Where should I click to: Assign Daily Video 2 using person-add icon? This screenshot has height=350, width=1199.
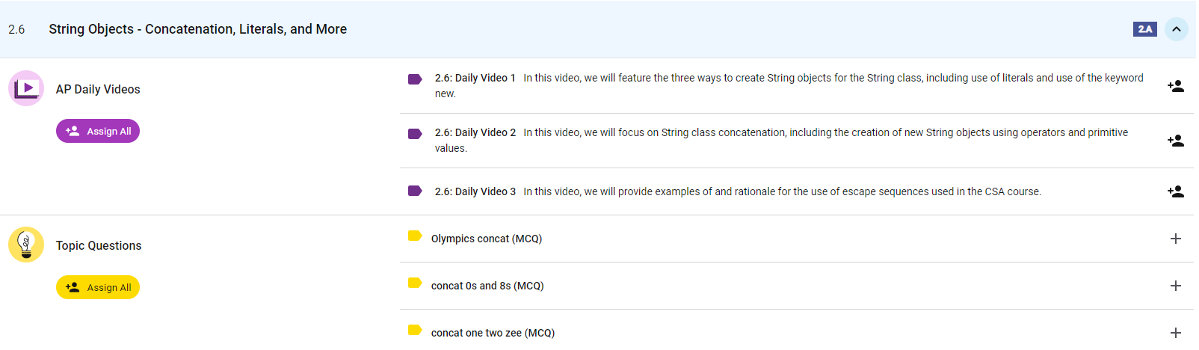1175,141
